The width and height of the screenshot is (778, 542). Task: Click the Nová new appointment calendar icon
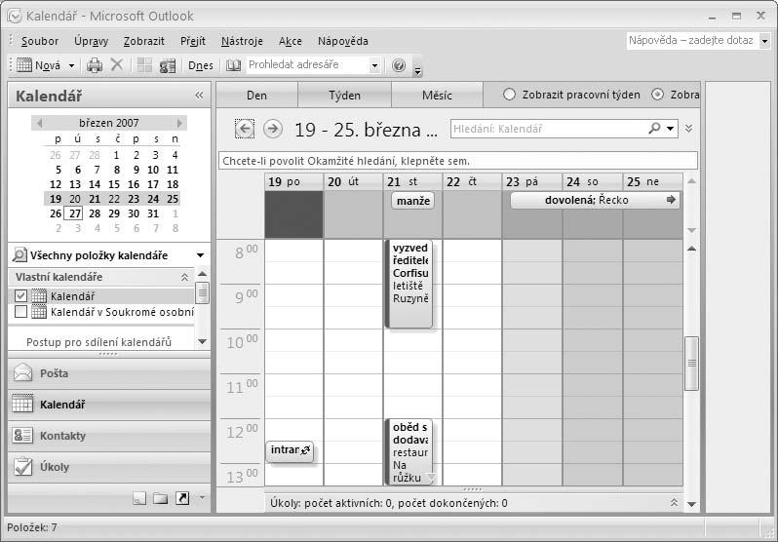point(24,65)
